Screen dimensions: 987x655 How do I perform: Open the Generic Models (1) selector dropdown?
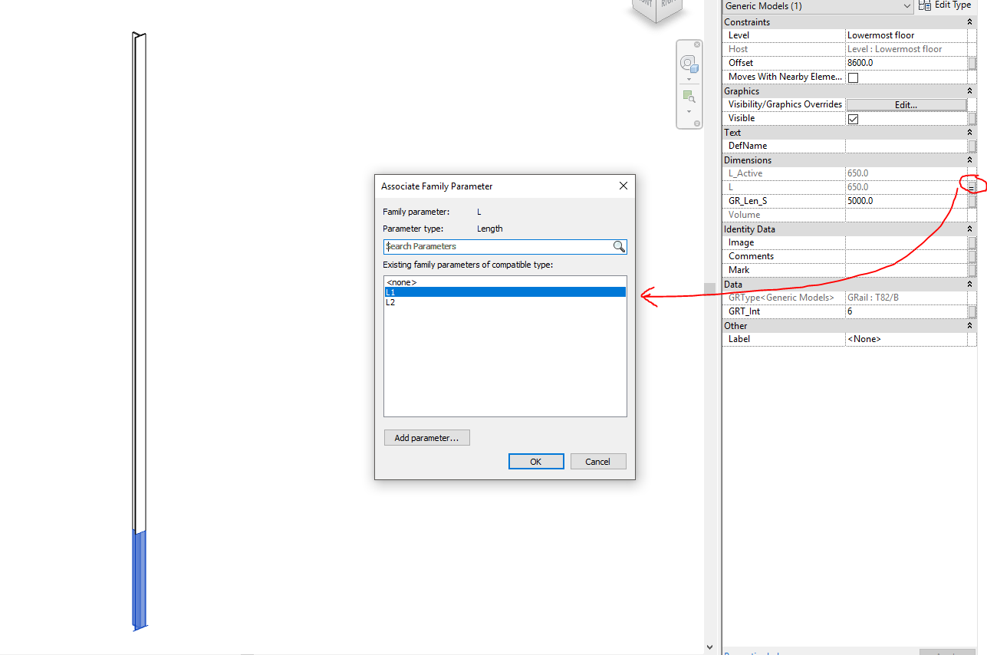click(906, 6)
